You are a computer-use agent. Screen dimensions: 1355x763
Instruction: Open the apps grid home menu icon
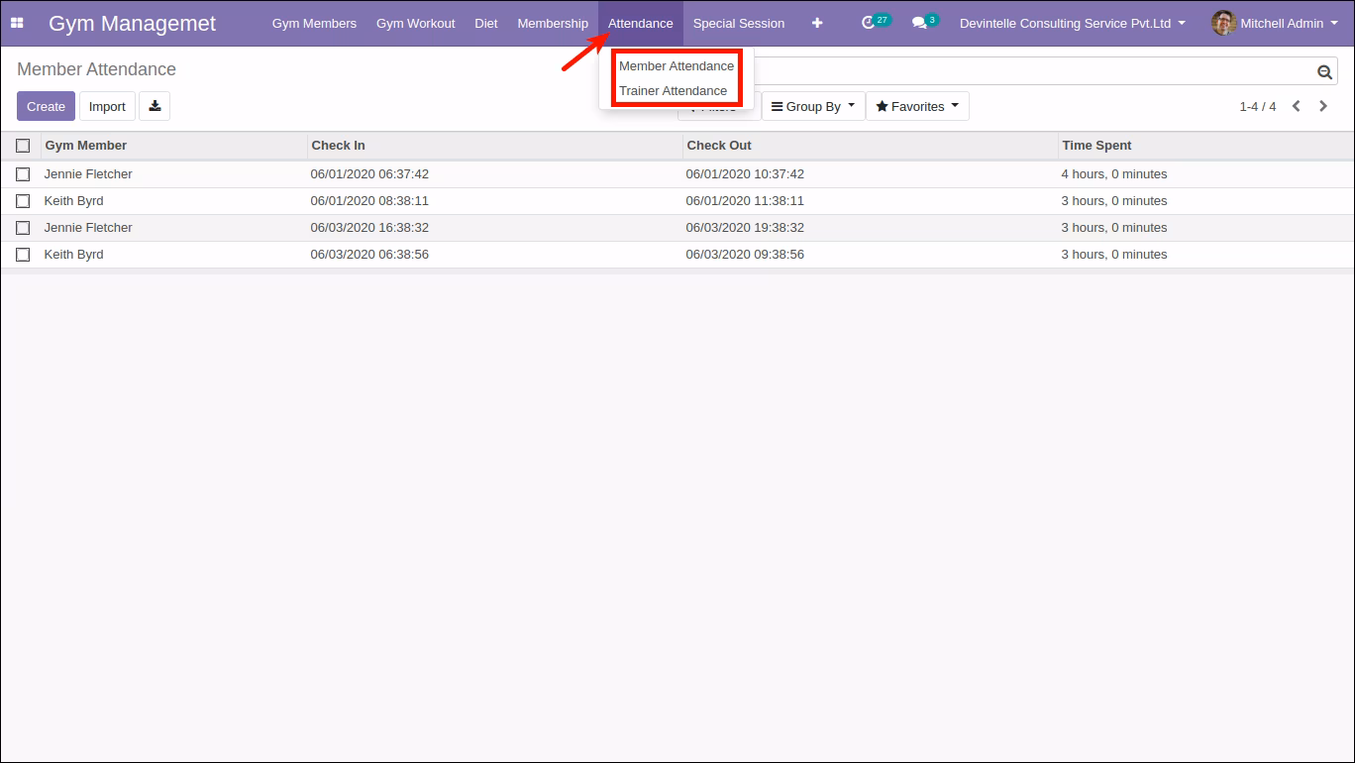click(17, 23)
